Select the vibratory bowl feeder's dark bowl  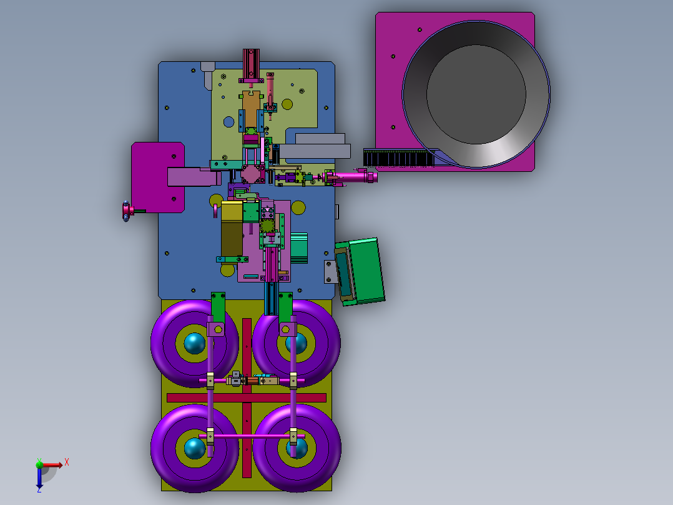point(476,94)
